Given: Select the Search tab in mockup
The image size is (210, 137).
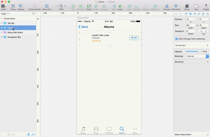Looking at the screenshot, I should click(x=122, y=130).
